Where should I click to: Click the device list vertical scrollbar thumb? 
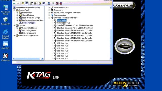[111, 43]
